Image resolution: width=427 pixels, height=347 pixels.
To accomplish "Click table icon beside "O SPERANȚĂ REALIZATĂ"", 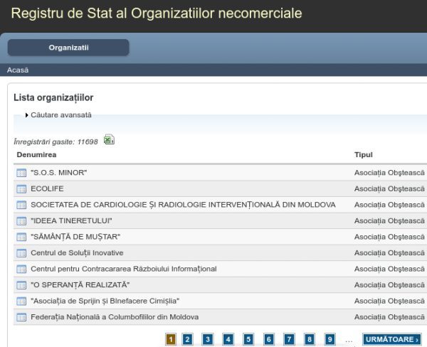I will 21,285.
